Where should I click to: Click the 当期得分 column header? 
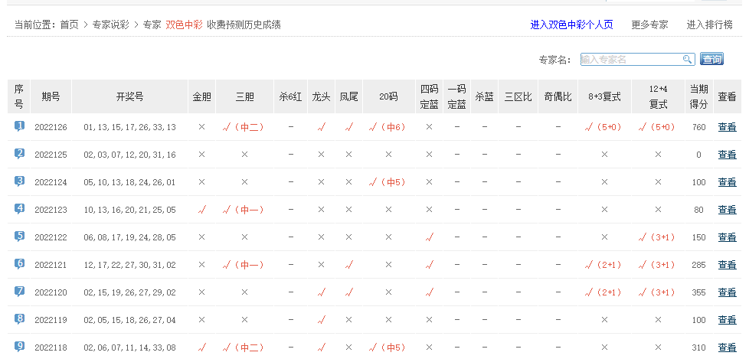(x=698, y=96)
